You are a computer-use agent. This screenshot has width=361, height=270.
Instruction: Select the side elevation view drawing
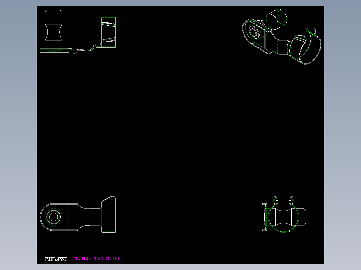(x=78, y=31)
